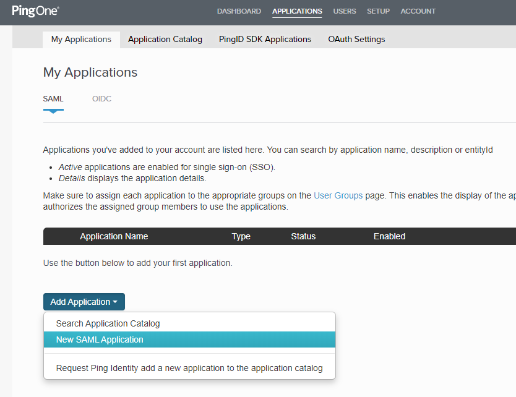Open the Users section

345,11
